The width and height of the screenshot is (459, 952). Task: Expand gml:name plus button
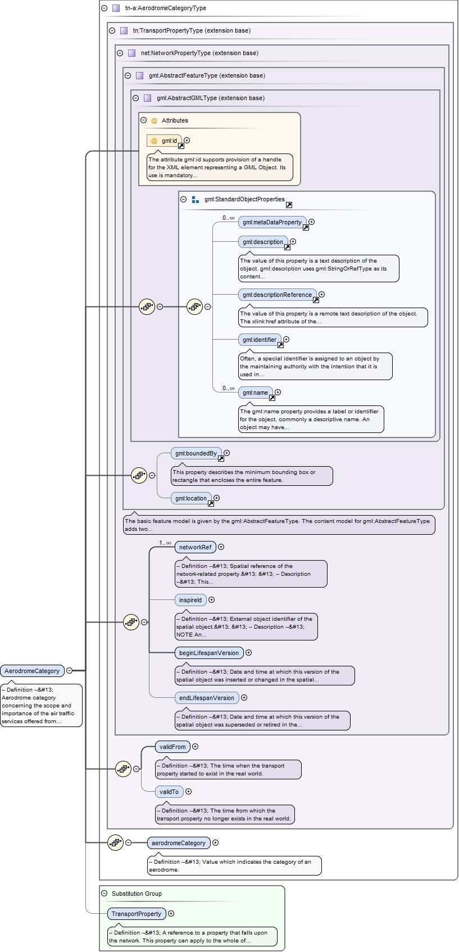click(x=278, y=392)
